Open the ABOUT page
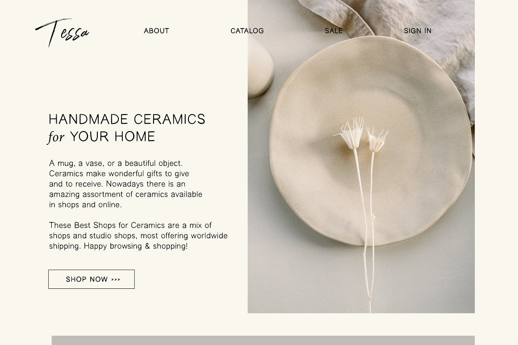 tap(156, 31)
